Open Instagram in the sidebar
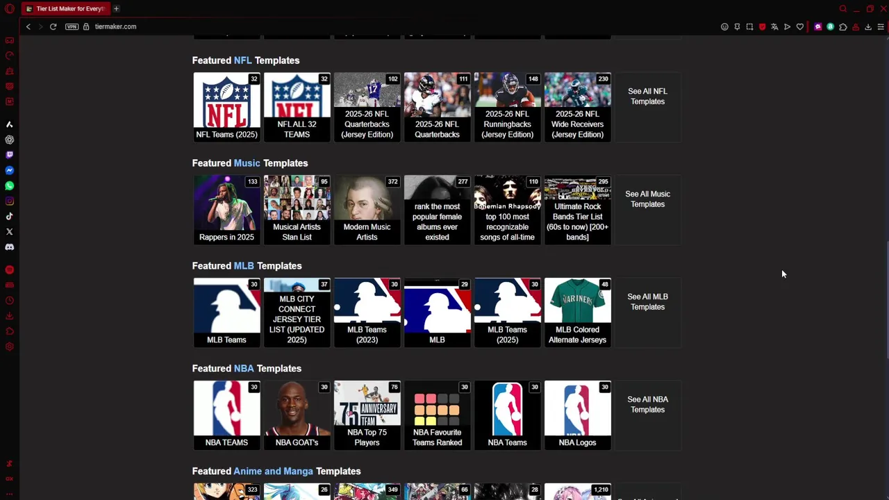This screenshot has width=889, height=500. pos(10,201)
